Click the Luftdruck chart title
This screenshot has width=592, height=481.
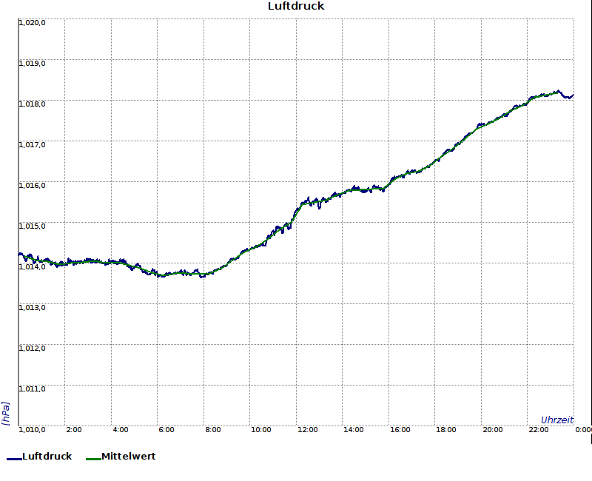tap(296, 6)
